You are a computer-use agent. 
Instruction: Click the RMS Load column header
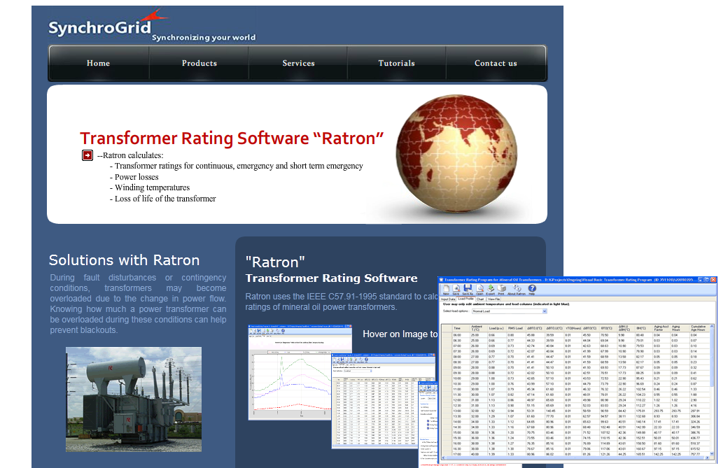tap(515, 328)
